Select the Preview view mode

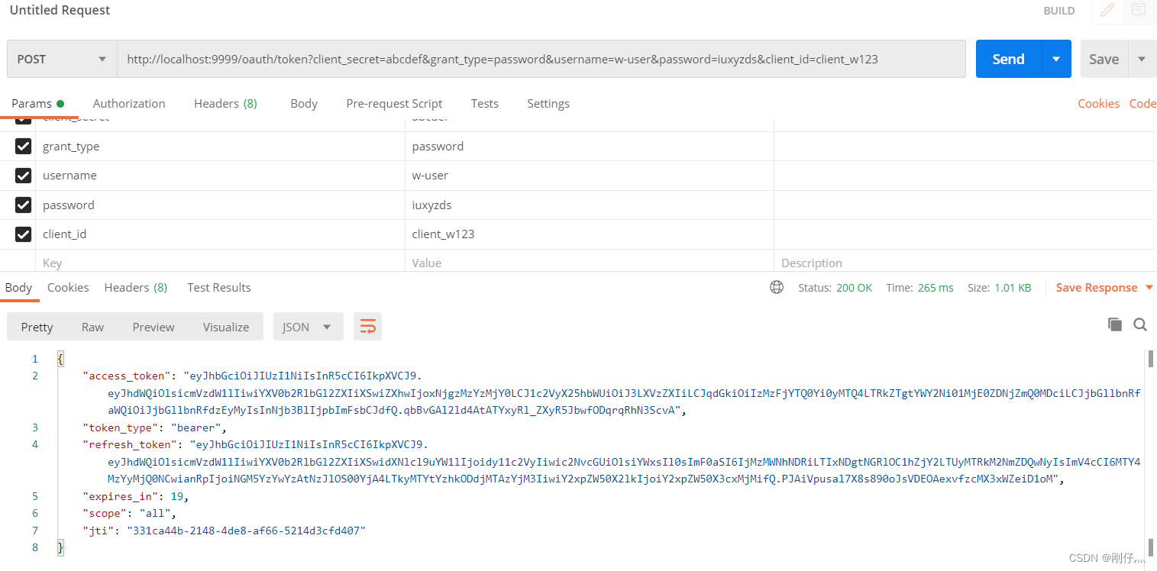[154, 327]
